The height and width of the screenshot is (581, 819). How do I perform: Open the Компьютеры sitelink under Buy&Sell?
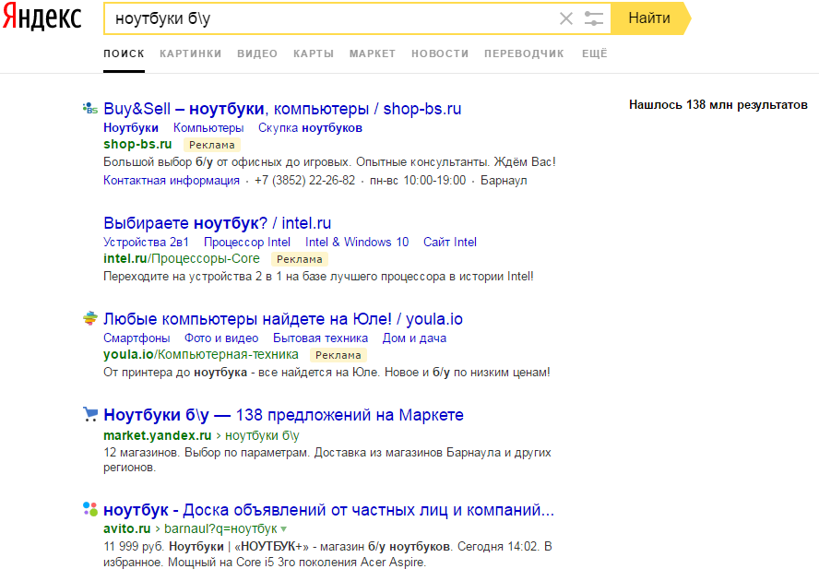208,128
